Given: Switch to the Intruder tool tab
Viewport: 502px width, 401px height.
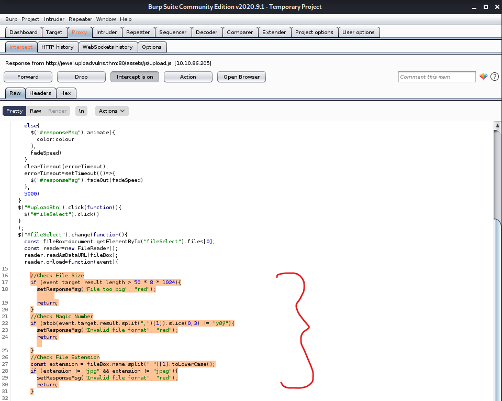Looking at the screenshot, I should 107,32.
